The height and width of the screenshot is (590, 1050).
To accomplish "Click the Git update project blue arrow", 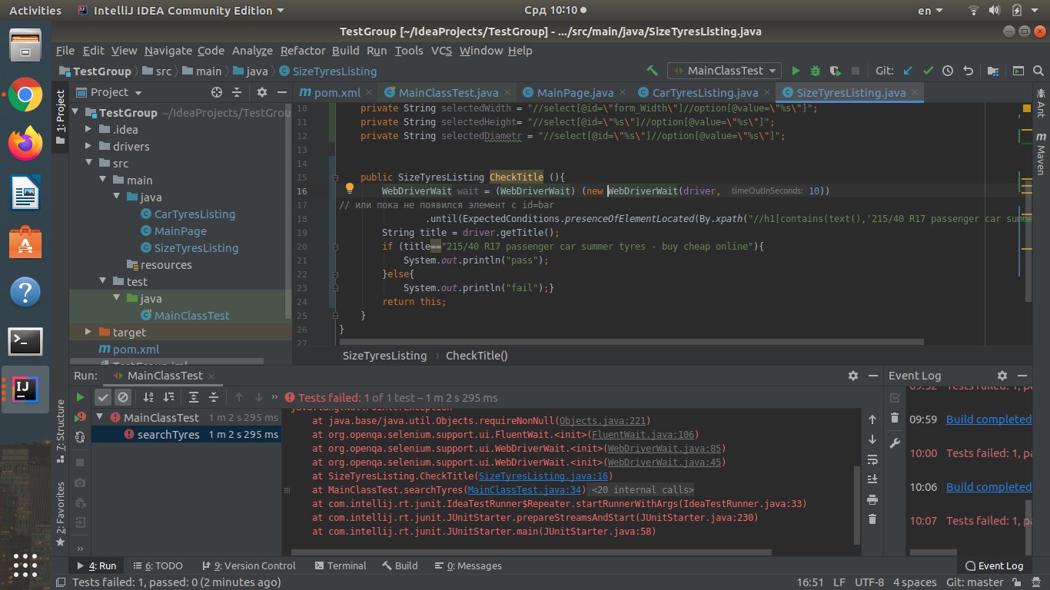I will [908, 71].
